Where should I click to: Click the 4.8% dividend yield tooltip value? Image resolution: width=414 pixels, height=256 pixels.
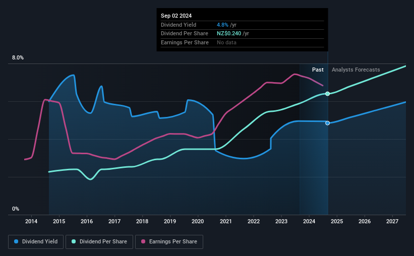[x=222, y=25]
